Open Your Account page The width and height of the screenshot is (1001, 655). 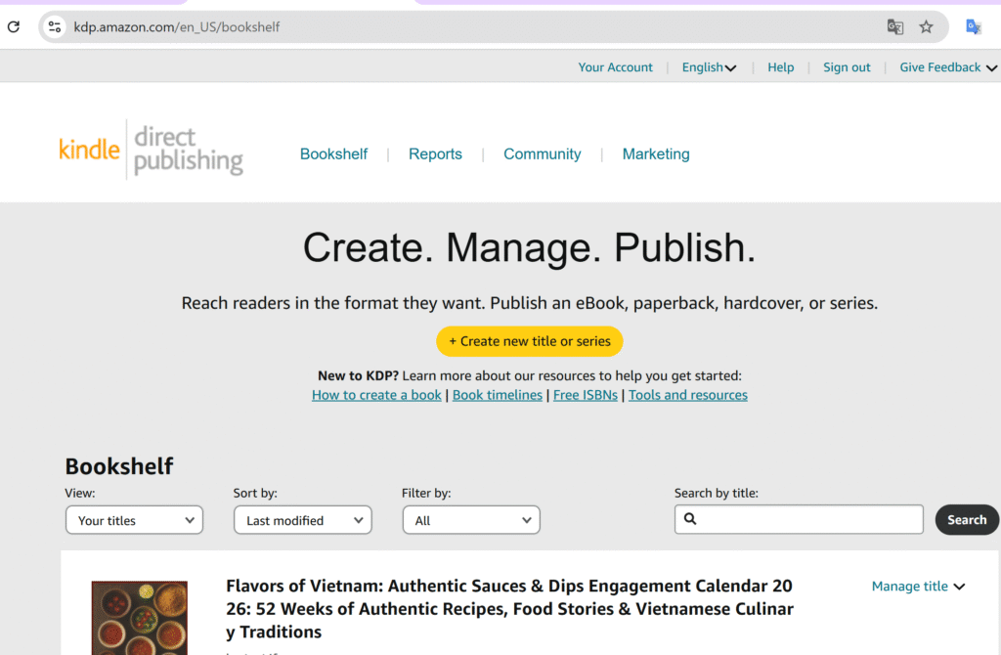(616, 67)
